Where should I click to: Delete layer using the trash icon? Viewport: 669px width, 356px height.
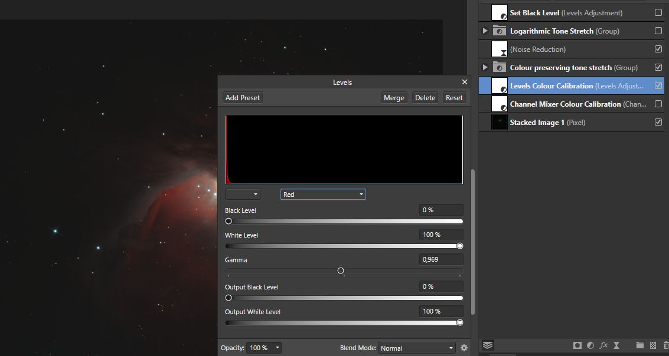point(666,345)
